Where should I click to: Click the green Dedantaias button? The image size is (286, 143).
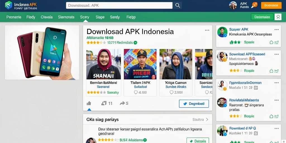(x=262, y=17)
